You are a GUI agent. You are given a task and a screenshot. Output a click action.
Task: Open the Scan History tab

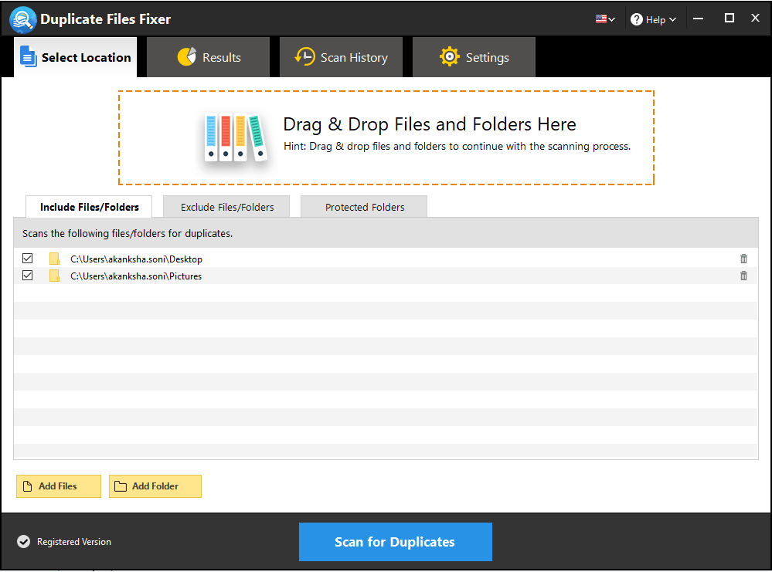tap(342, 58)
